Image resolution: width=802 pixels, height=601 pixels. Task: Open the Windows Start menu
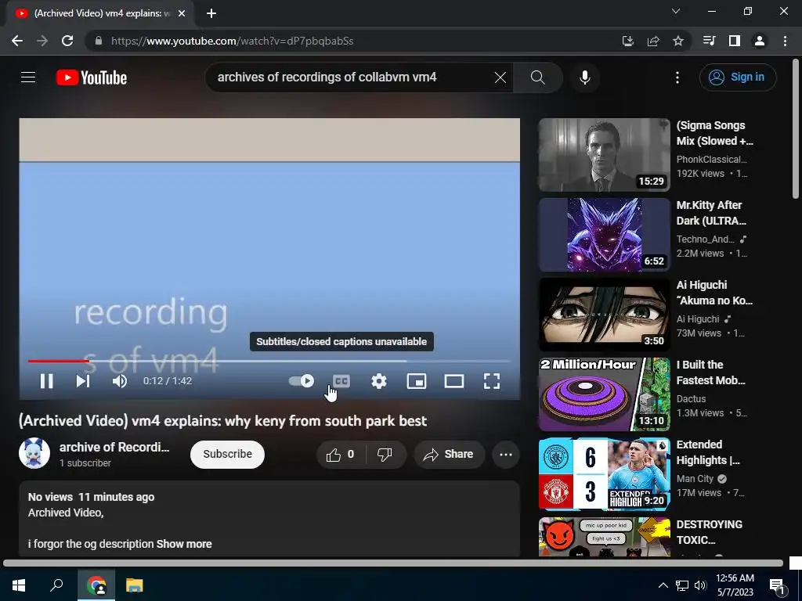(x=19, y=585)
